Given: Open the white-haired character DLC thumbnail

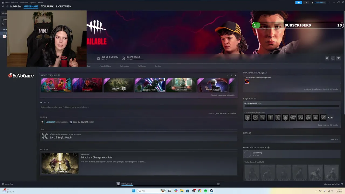Looking at the screenshot, I should point(212,85).
